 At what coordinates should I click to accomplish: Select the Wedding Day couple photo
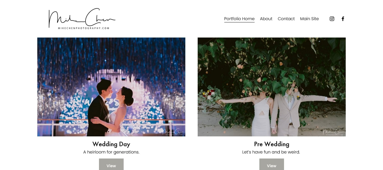coord(111,87)
